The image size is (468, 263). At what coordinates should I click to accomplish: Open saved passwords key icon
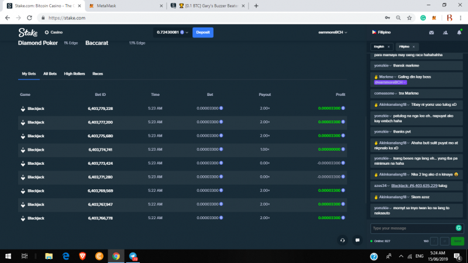[x=387, y=18]
